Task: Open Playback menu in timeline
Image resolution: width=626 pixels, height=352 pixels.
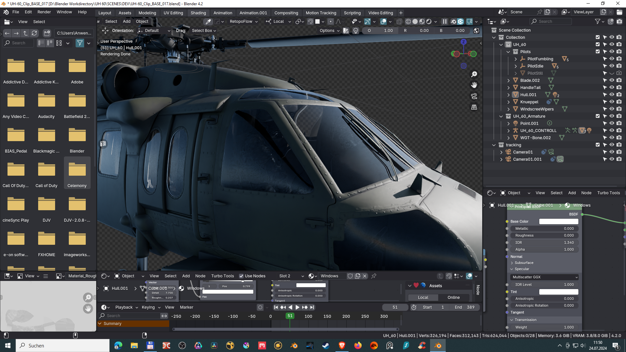Action: [x=127, y=307]
